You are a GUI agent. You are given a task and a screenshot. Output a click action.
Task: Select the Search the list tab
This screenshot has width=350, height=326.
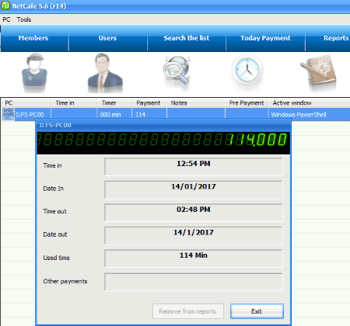tap(187, 38)
